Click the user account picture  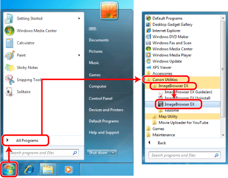(109, 10)
